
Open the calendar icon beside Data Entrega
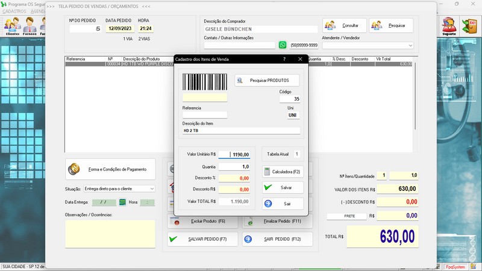point(122,202)
